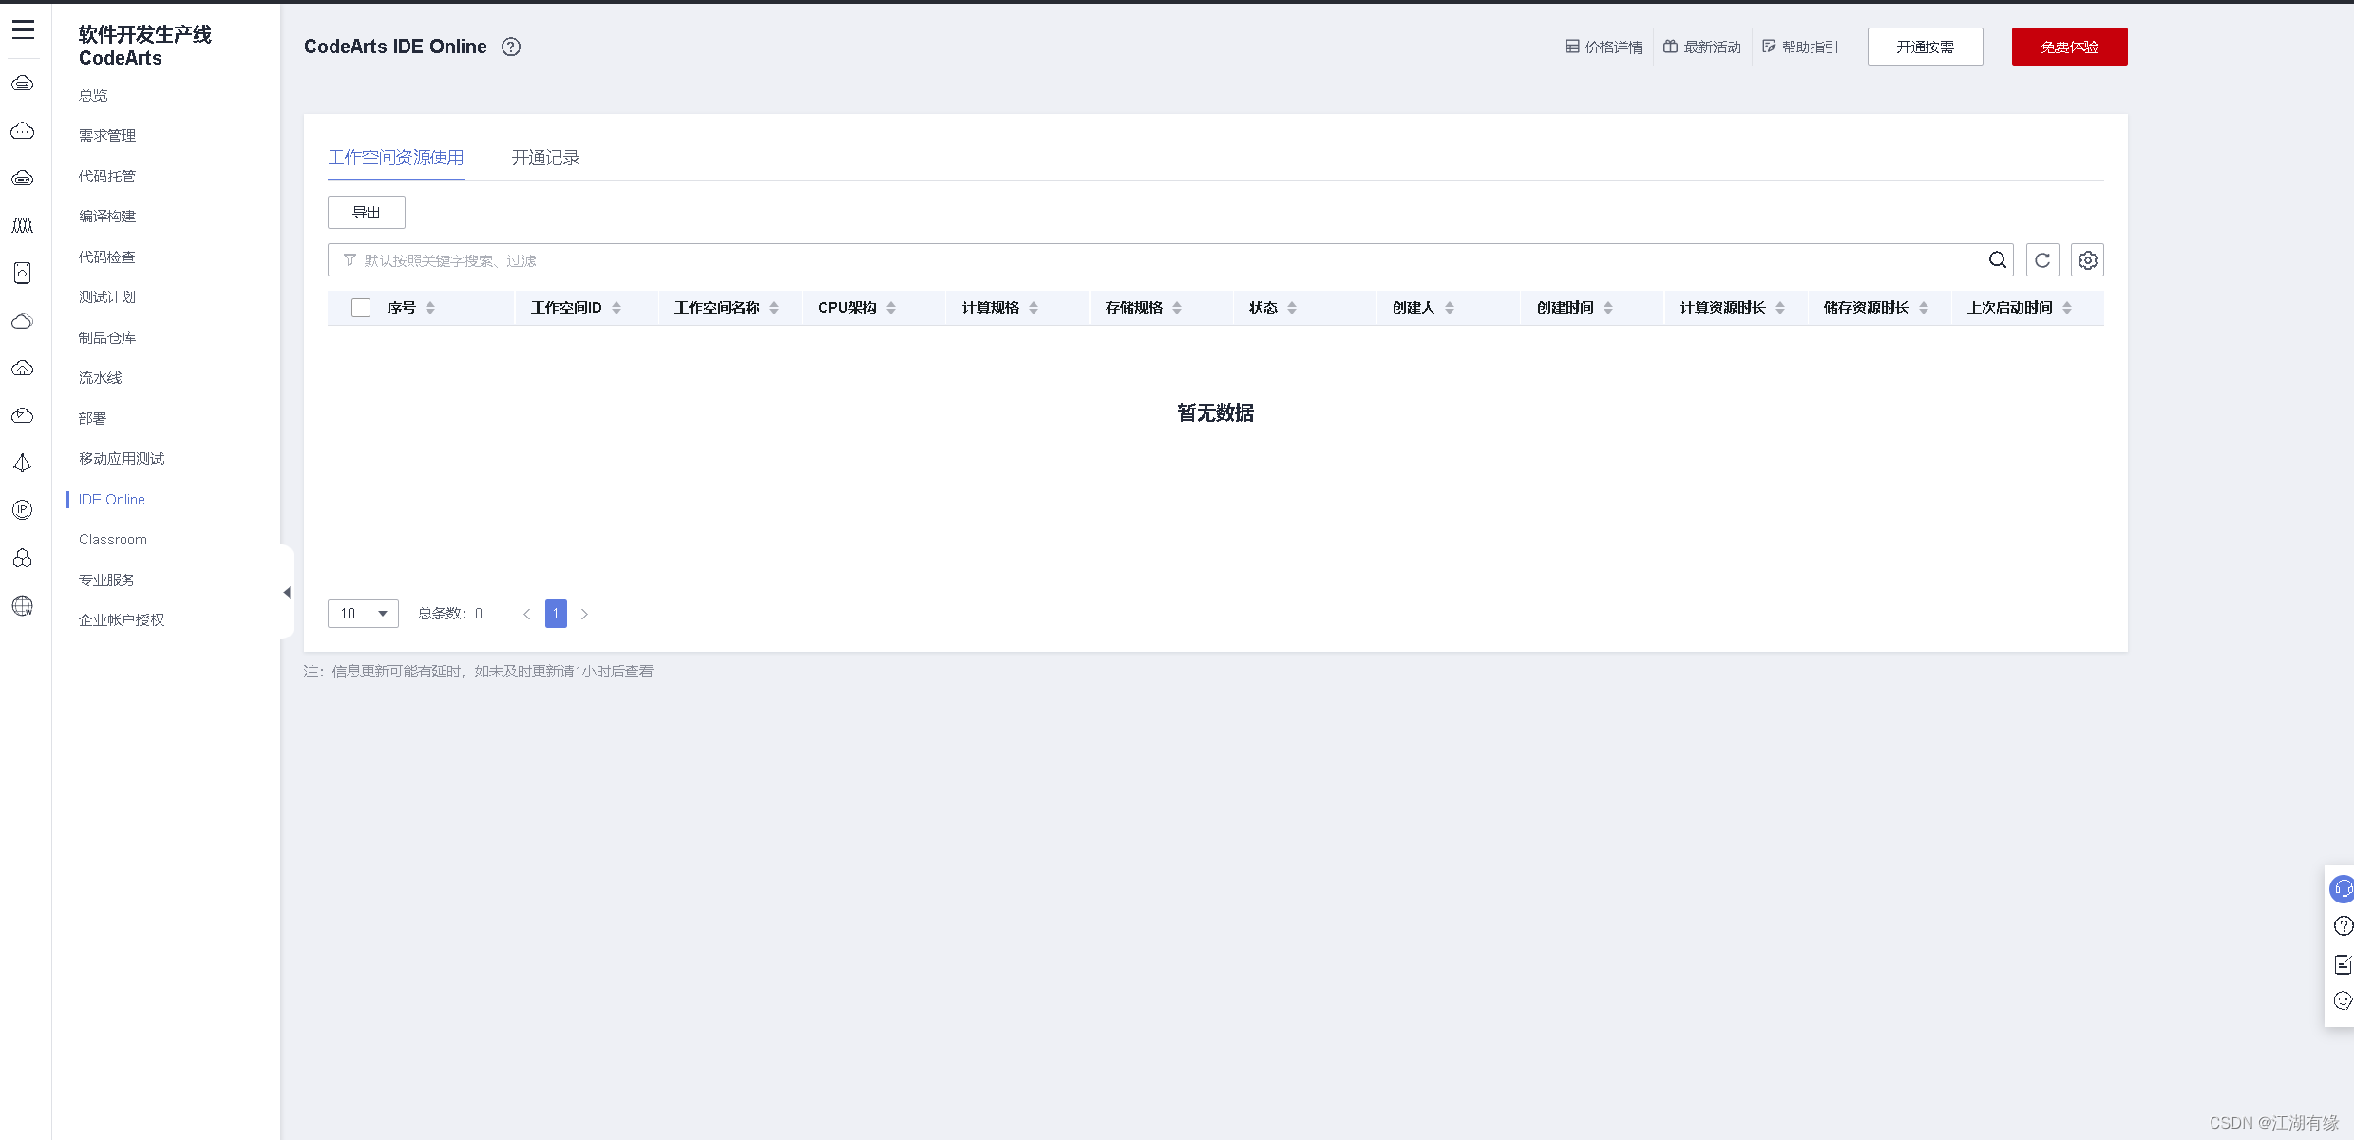Open the floating help question icon
Viewport: 2354px width, 1140px height.
point(2344,926)
